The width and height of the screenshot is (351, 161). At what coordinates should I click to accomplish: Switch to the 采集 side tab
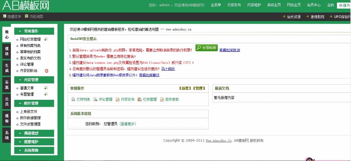click(7, 85)
